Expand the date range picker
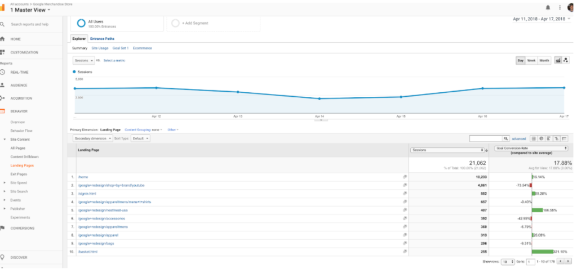The width and height of the screenshot is (577, 269). 541,19
